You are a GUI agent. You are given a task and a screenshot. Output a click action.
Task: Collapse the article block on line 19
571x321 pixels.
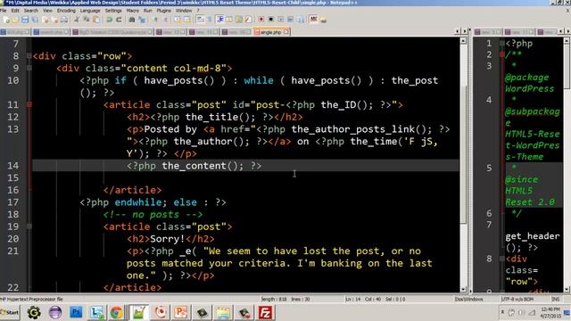click(x=29, y=226)
